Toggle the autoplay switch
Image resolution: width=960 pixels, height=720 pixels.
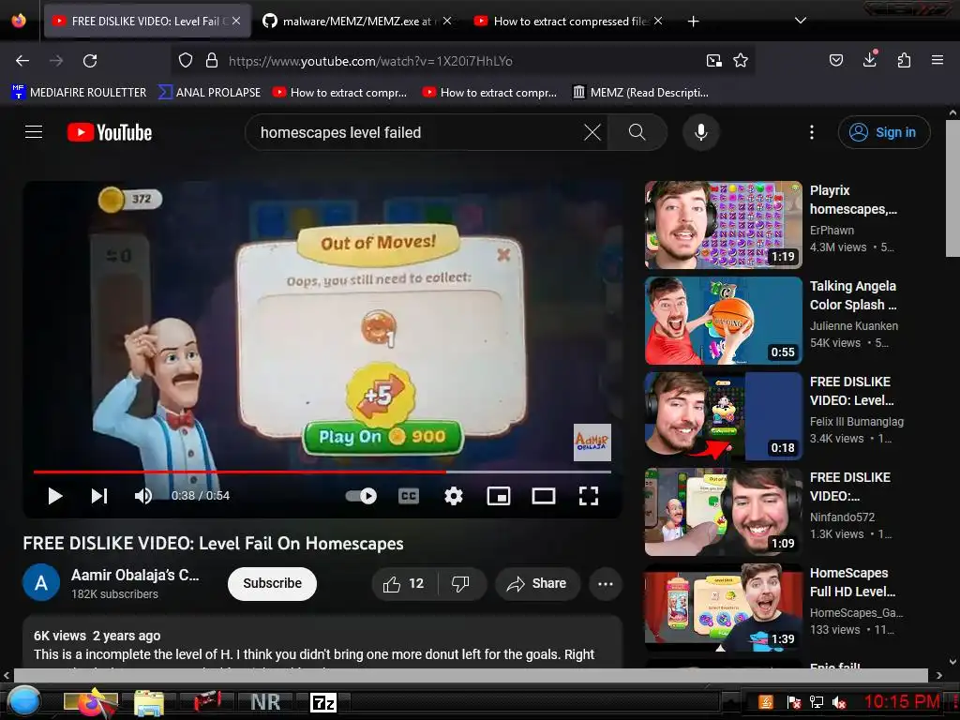361,496
